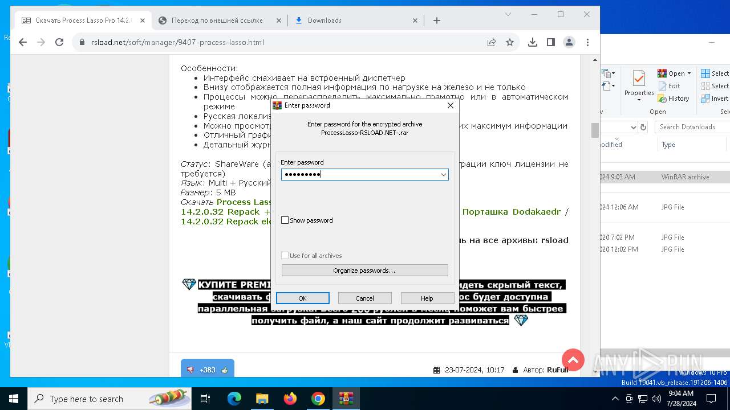Expand the Open dropdown arrow in Explorer ribbon
730x410 pixels.
point(689,73)
